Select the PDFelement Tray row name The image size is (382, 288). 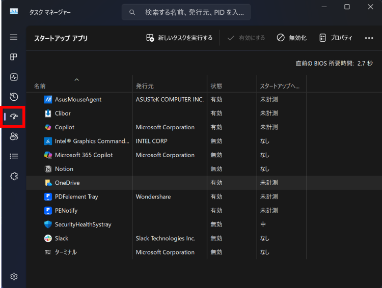click(76, 196)
